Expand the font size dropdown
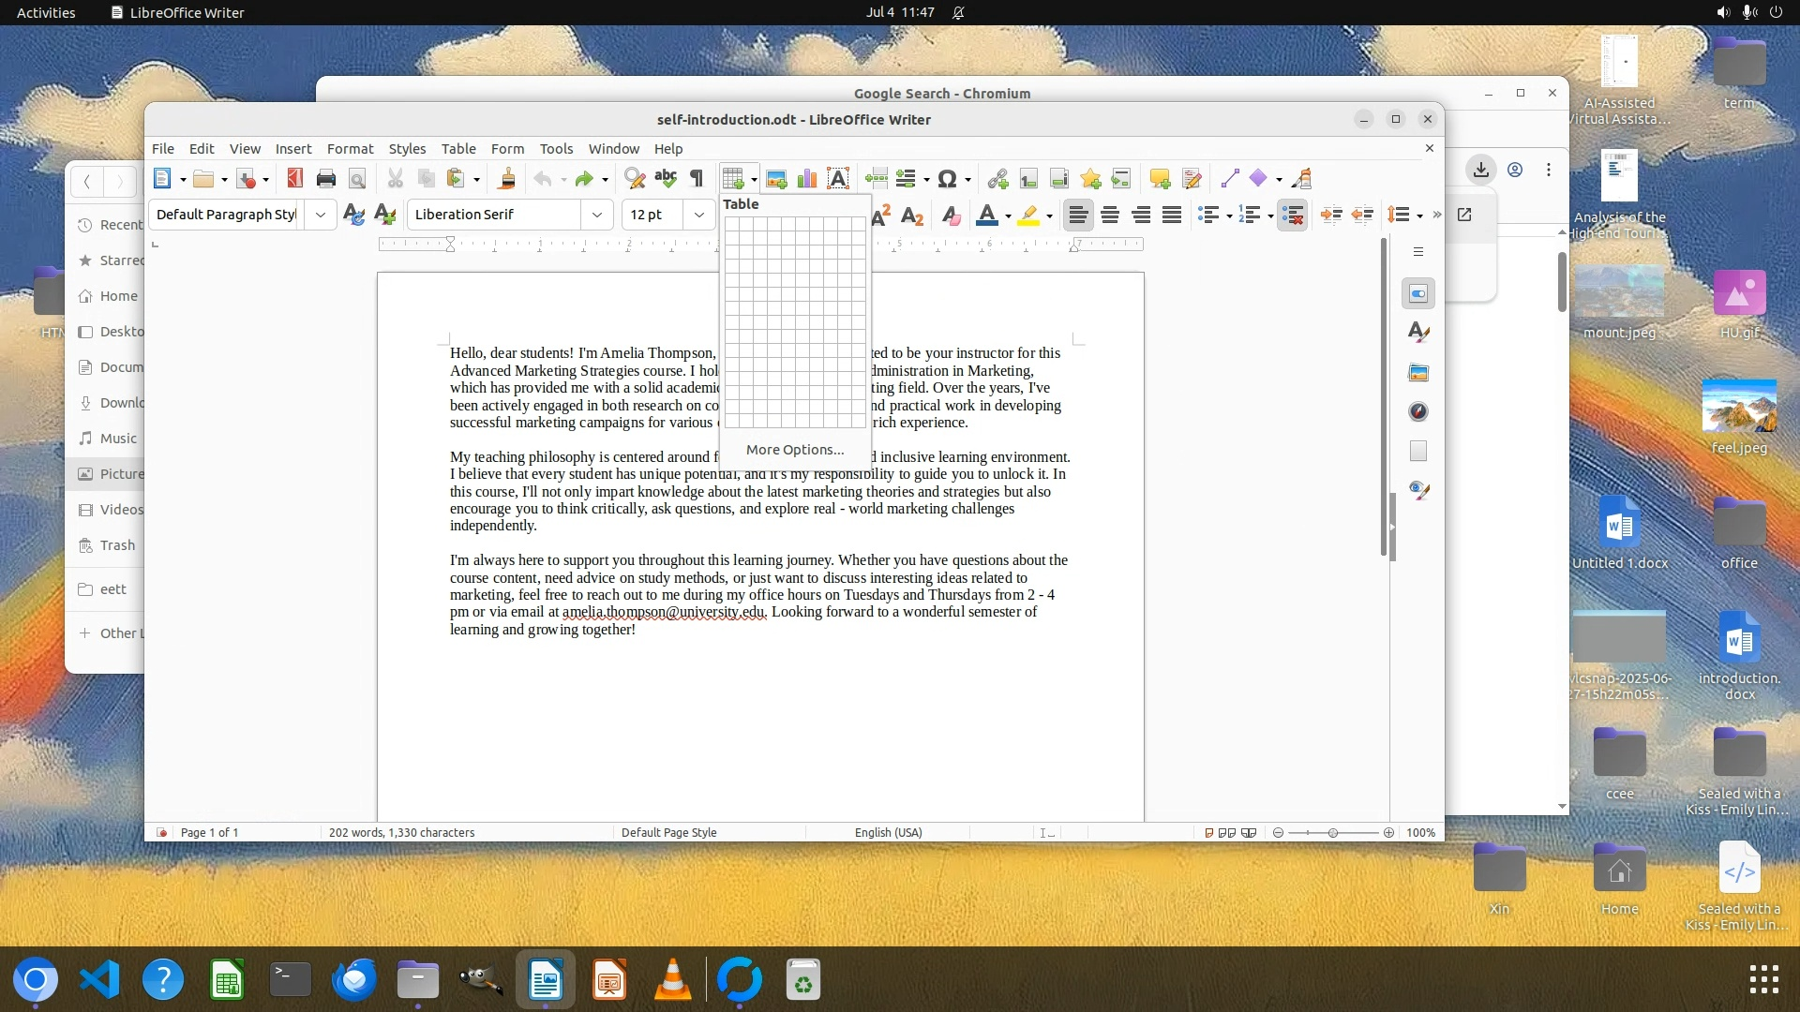 (x=698, y=215)
